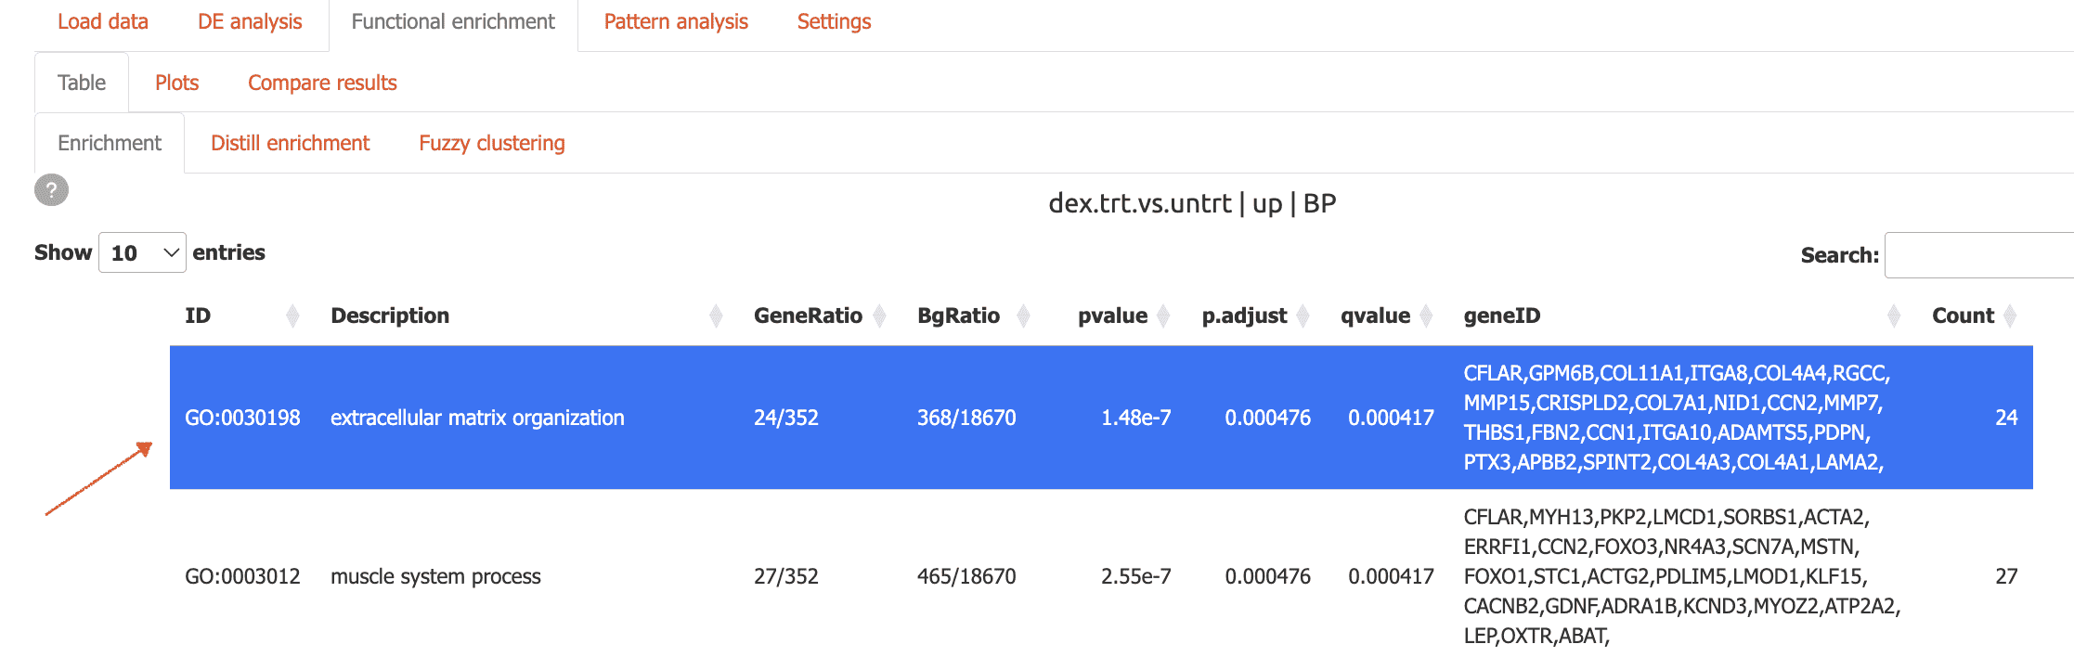Sort by pvalue column sort icon

tap(1163, 316)
